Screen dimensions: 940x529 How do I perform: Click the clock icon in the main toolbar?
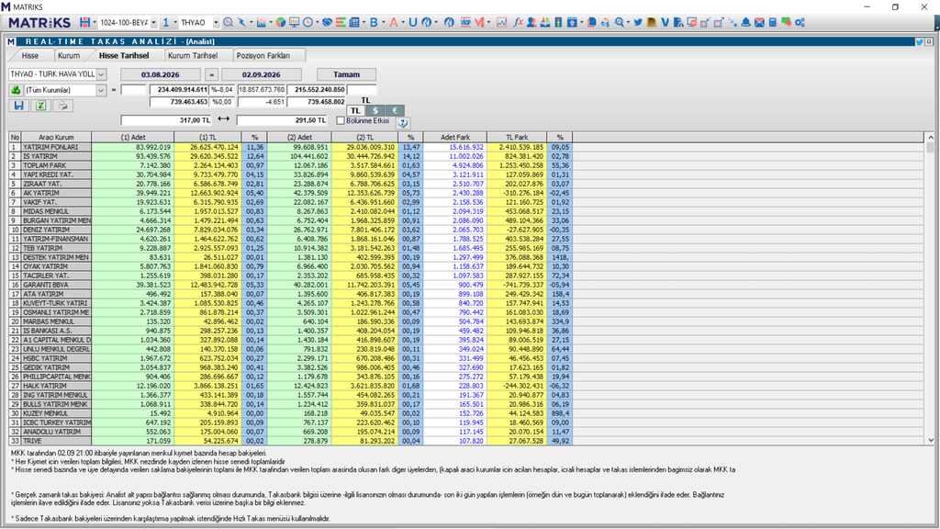click(x=308, y=22)
